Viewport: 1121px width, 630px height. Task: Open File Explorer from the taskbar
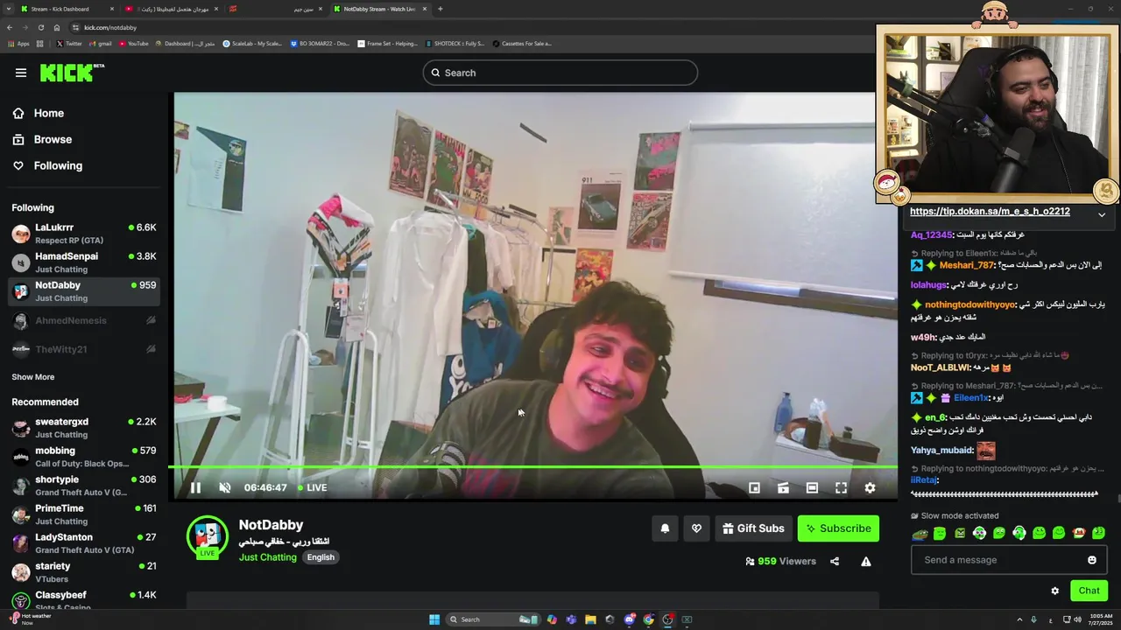(x=590, y=619)
